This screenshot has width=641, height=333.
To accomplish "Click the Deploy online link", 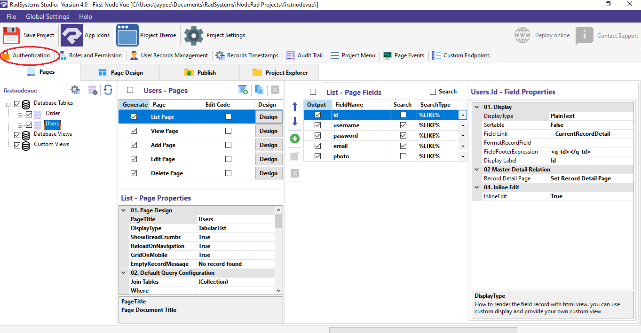I will [552, 35].
